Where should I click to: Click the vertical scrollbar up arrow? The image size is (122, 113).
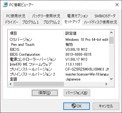[x=111, y=33]
